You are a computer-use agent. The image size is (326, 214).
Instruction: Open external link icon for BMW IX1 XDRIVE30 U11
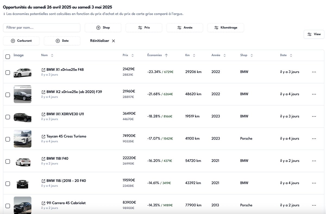[x=43, y=114]
